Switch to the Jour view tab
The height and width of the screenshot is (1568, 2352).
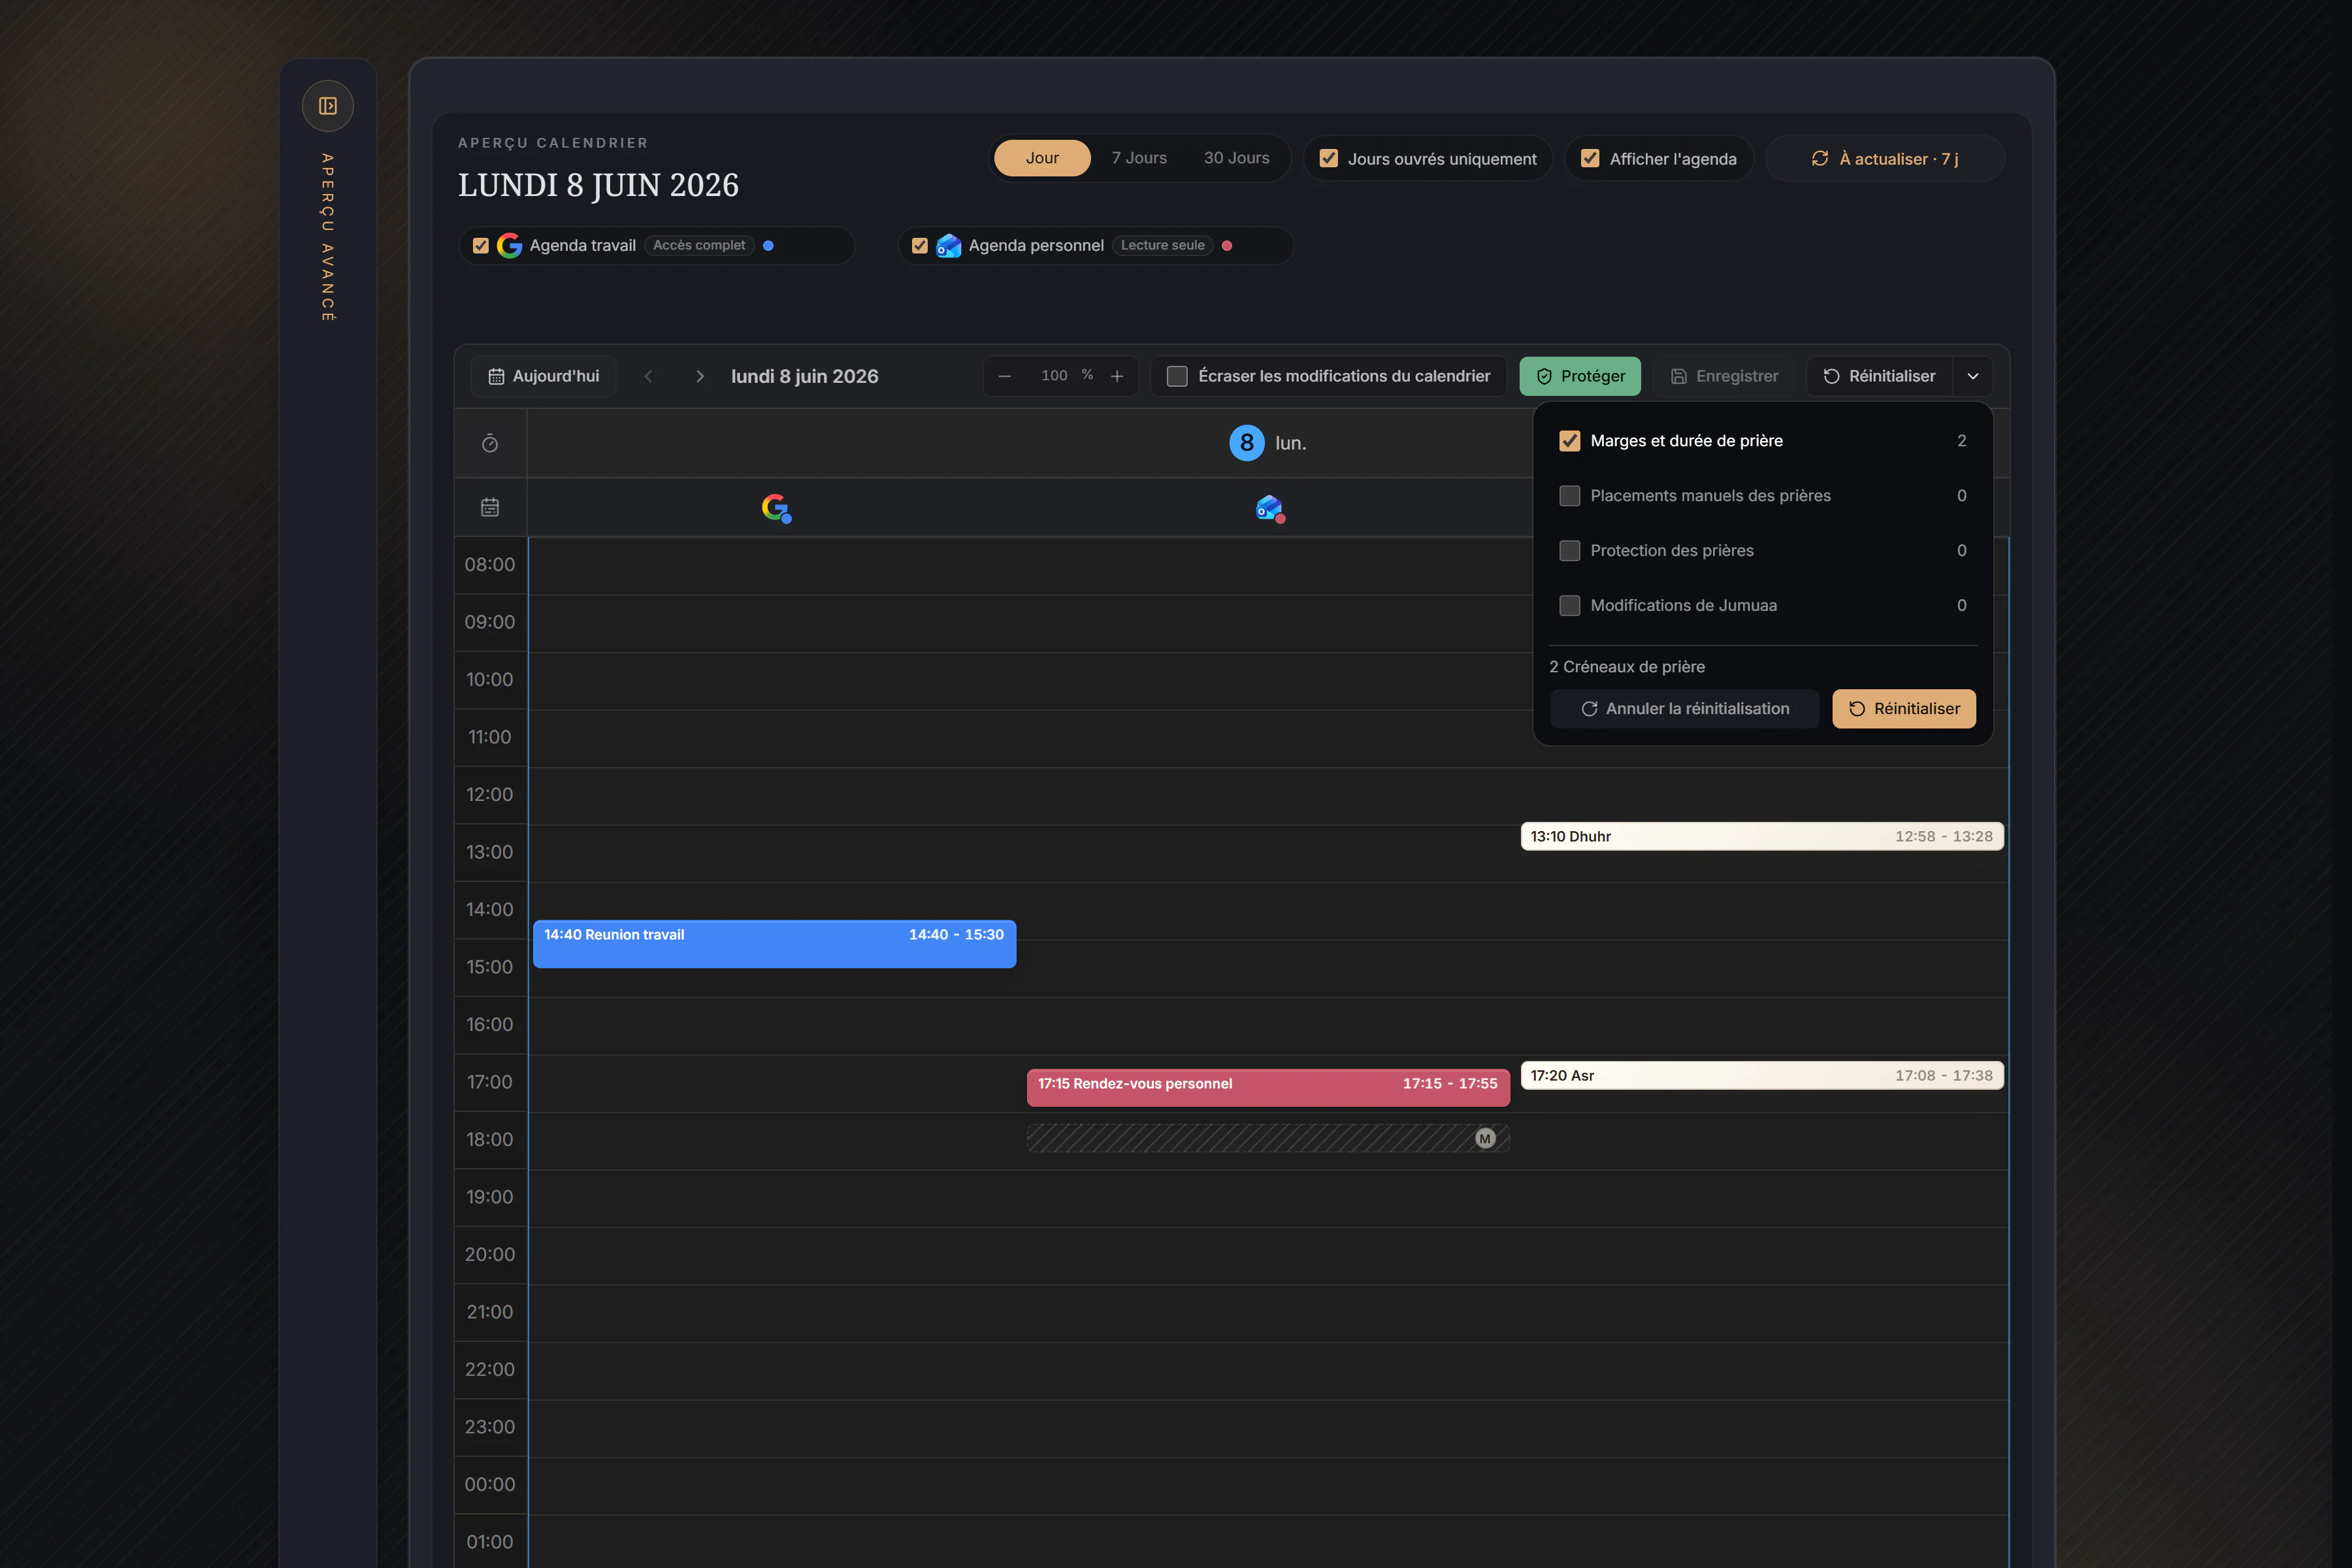coord(1042,158)
